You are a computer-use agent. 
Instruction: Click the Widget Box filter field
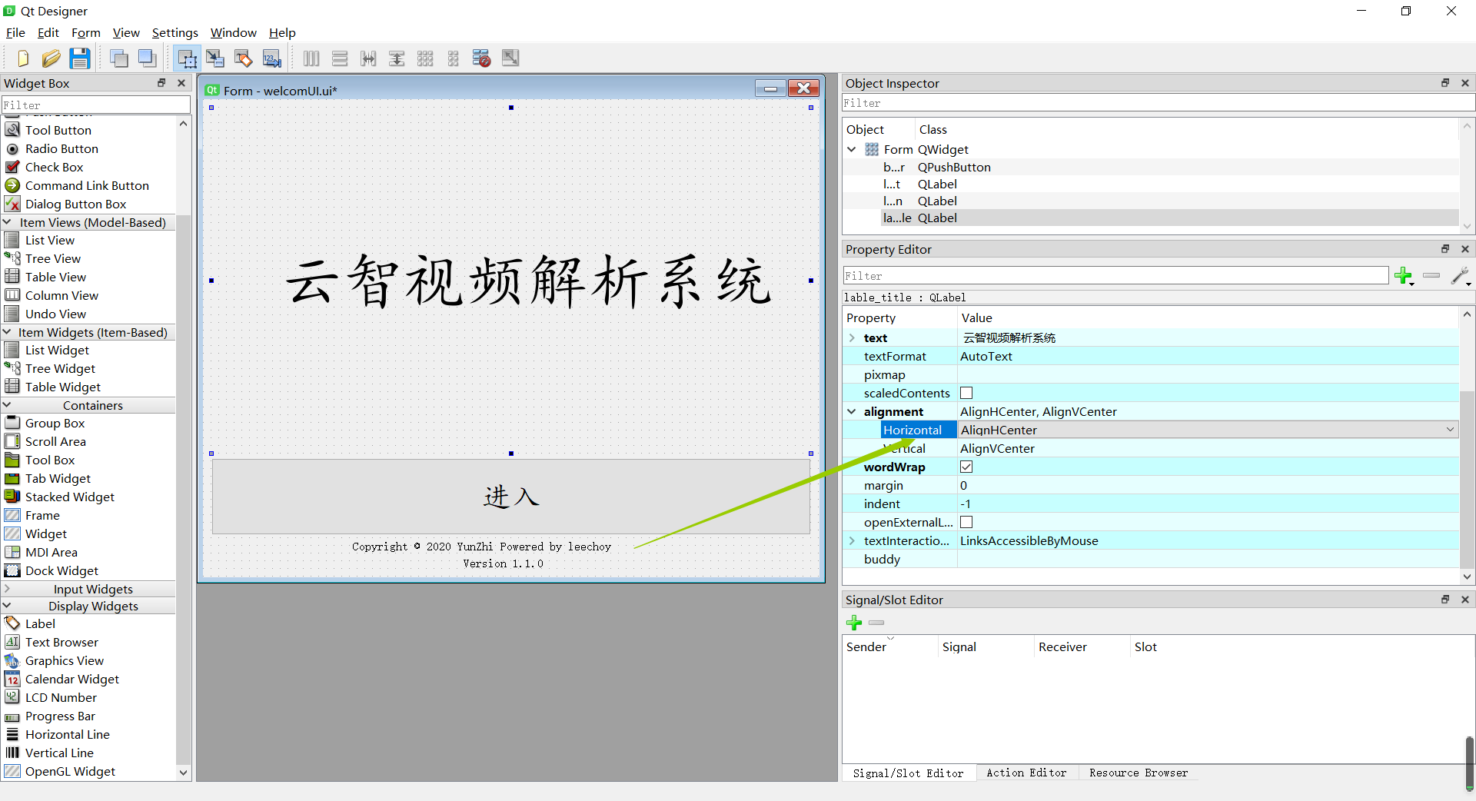click(95, 105)
